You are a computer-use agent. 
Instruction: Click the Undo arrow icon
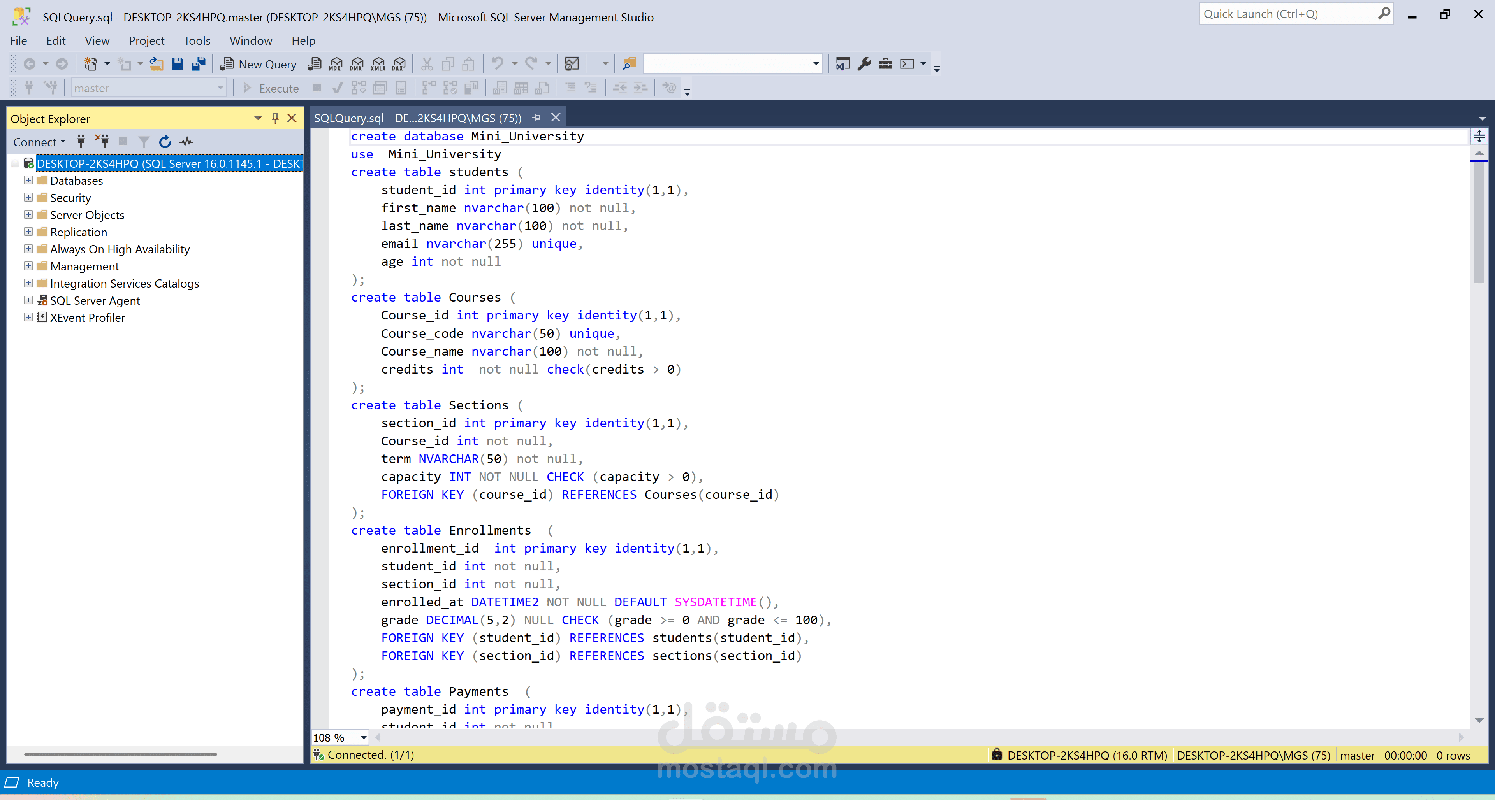click(x=498, y=64)
